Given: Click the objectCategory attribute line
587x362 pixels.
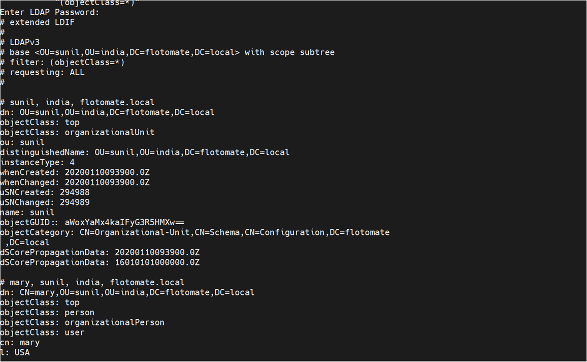Looking at the screenshot, I should pyautogui.click(x=194, y=232).
